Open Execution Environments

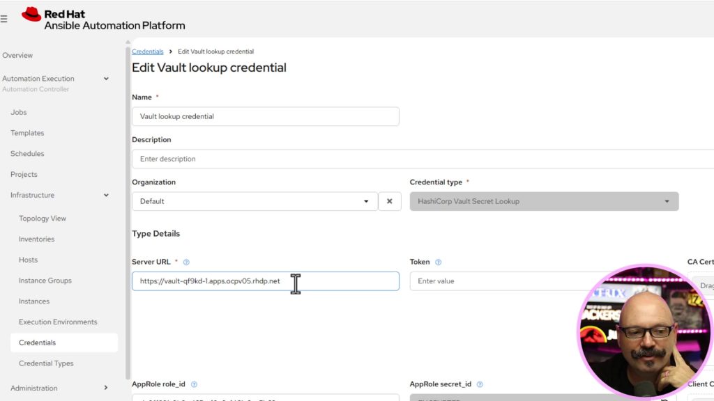click(58, 322)
